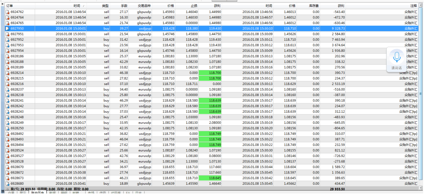
Task: Click the lot size 39.27
Action: click(x=124, y=29)
